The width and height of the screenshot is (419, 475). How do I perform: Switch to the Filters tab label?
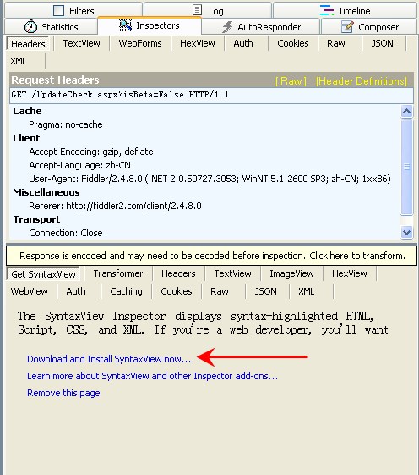tap(82, 11)
